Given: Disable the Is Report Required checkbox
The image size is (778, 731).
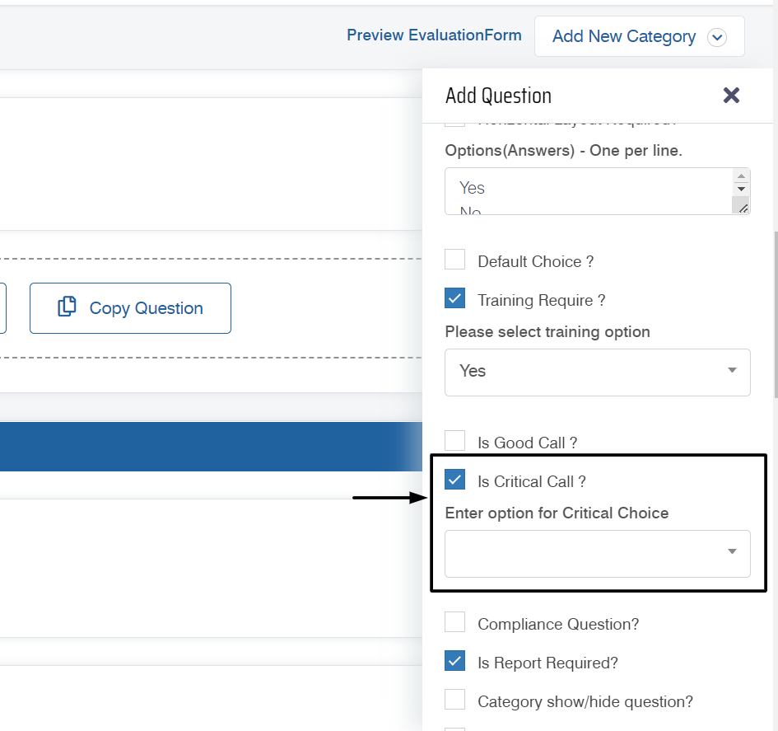Looking at the screenshot, I should (x=454, y=660).
